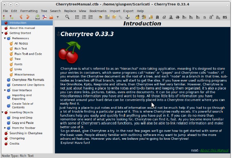The width and height of the screenshot is (232, 158).
Task: Add a new child subnode
Action: 12,17
